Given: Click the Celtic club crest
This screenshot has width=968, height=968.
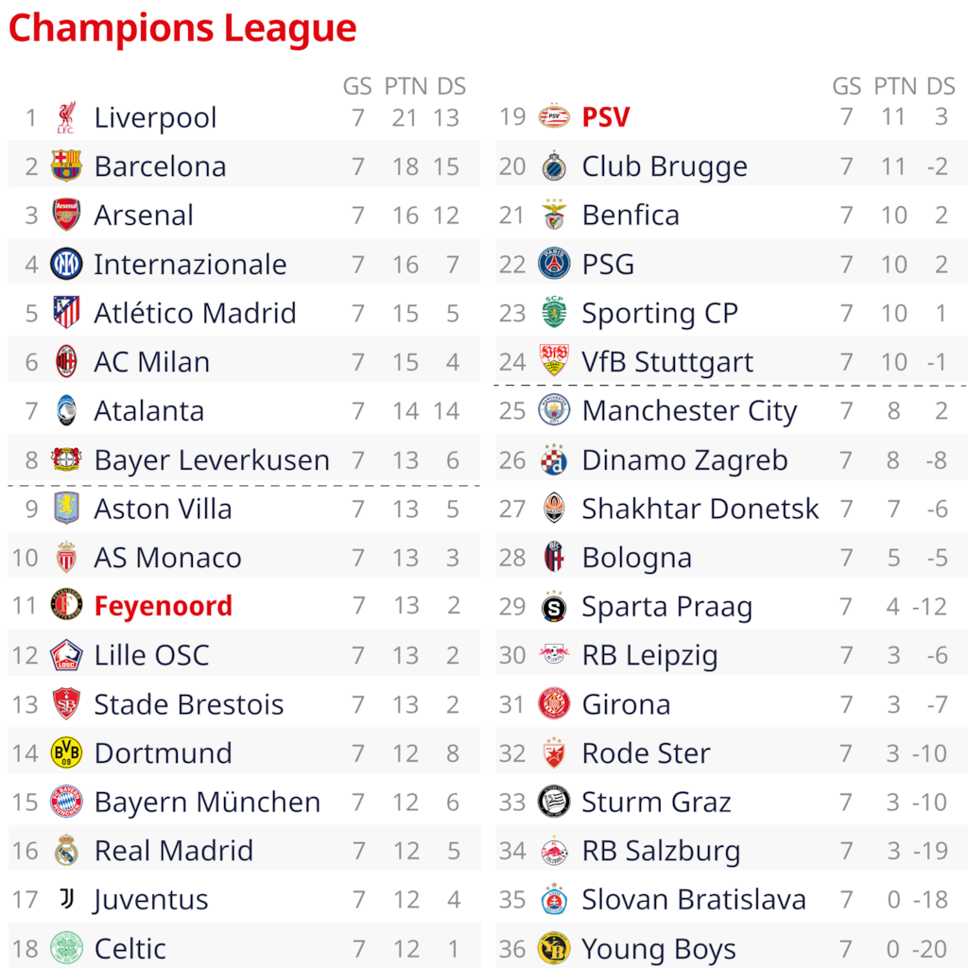Looking at the screenshot, I should point(66,947).
